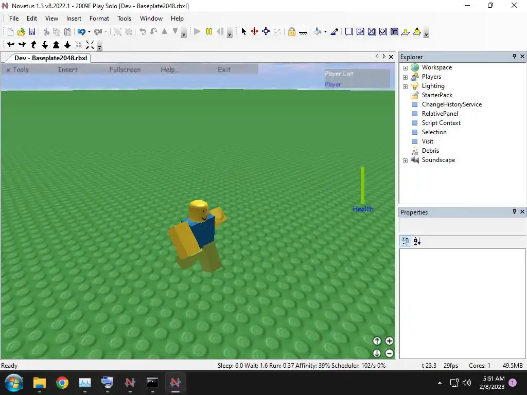The height and width of the screenshot is (395, 527).
Task: Click the grey Redo arrow icon
Action: [x=98, y=31]
